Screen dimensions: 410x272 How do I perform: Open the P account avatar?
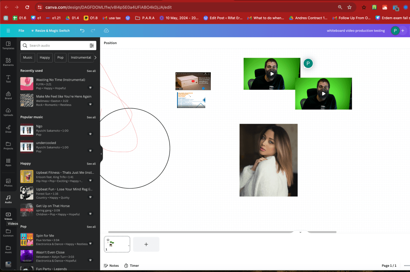pos(395,30)
